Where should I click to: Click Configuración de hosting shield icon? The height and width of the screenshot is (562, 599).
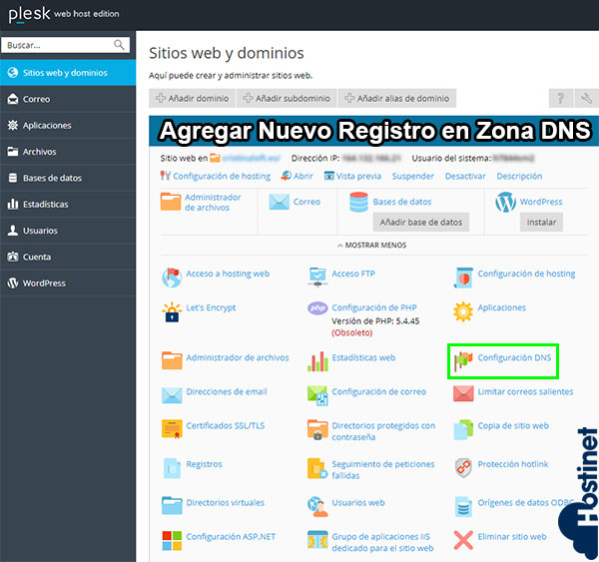(x=463, y=278)
